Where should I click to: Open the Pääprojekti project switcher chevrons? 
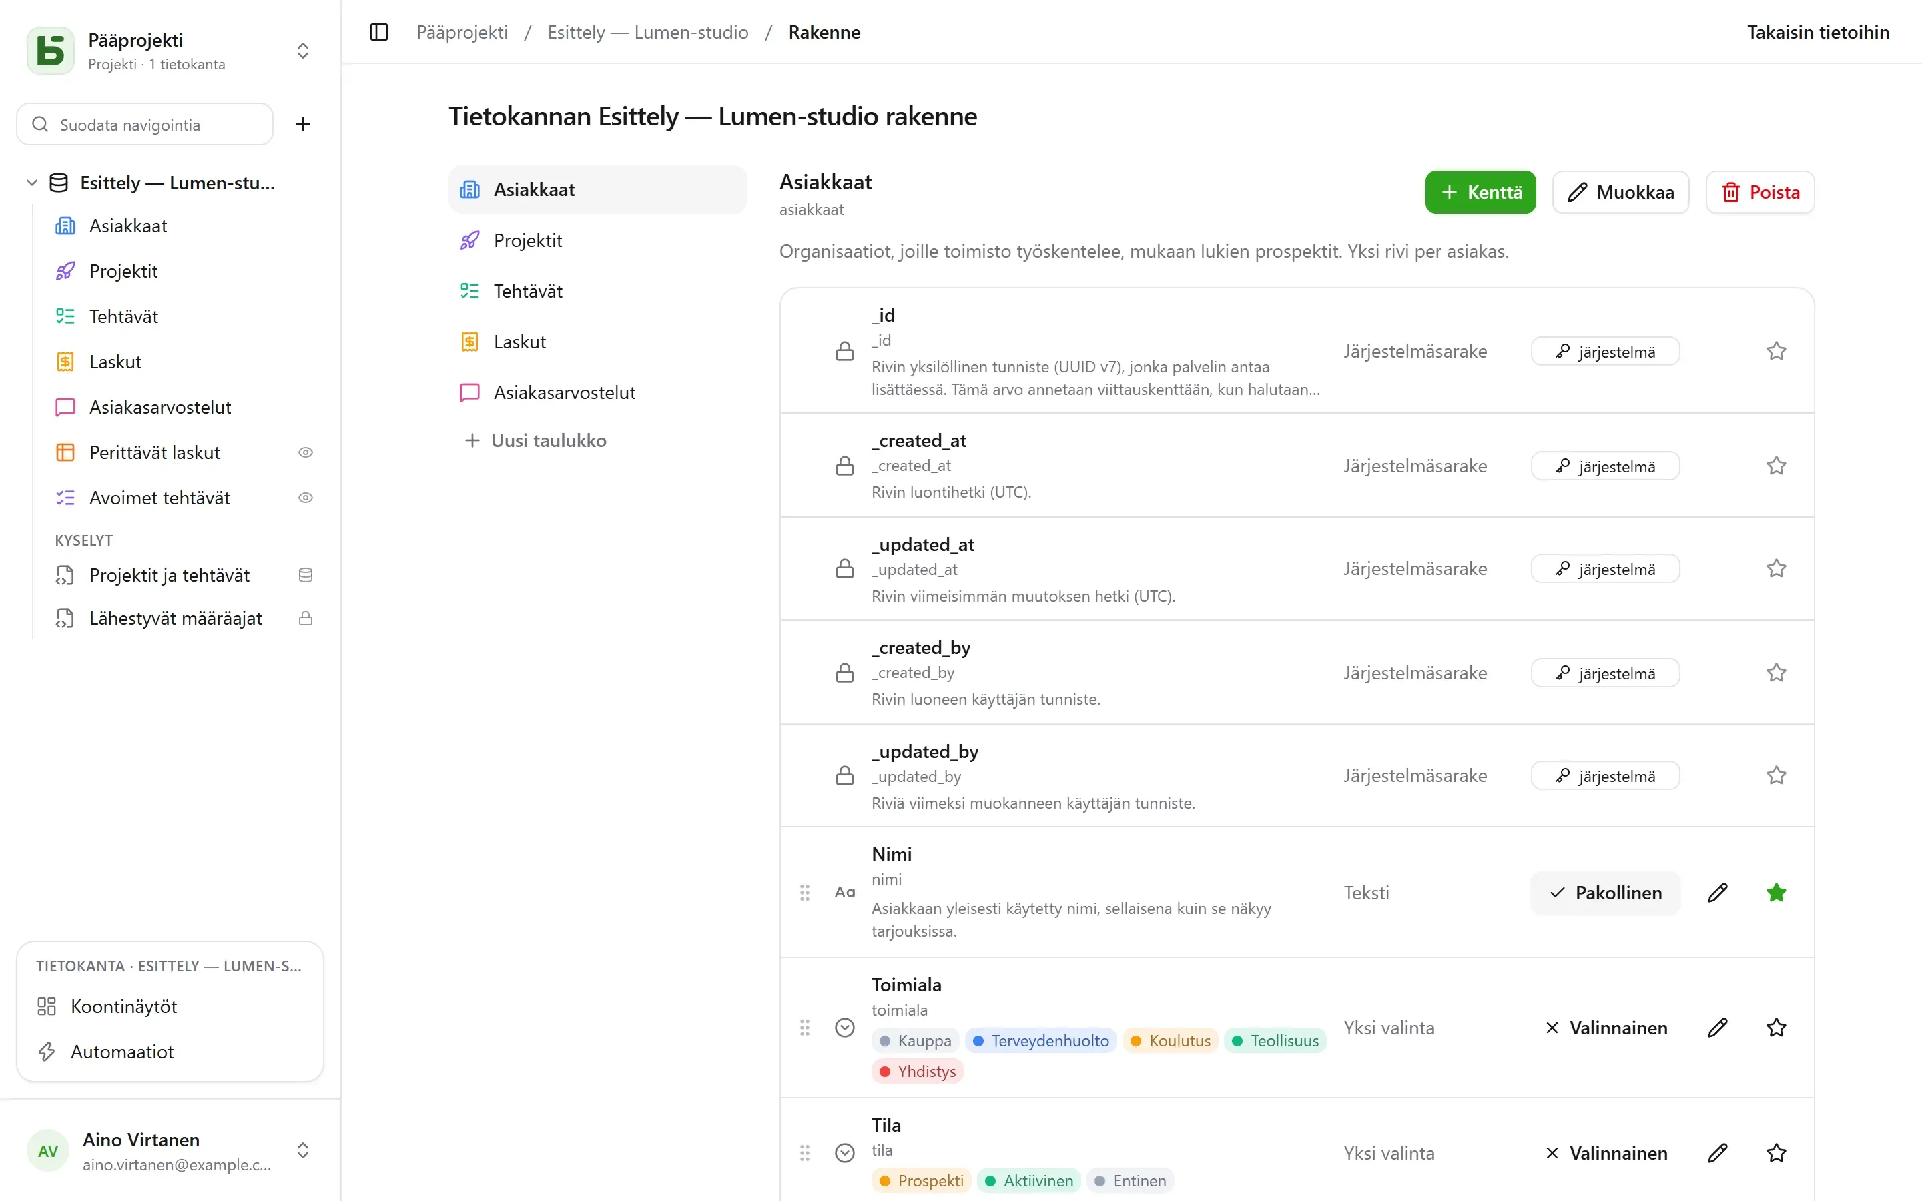(x=302, y=51)
